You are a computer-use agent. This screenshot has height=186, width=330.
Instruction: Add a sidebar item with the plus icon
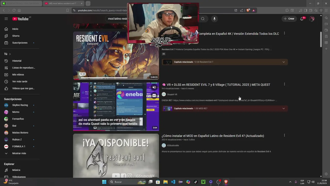click(x=326, y=49)
